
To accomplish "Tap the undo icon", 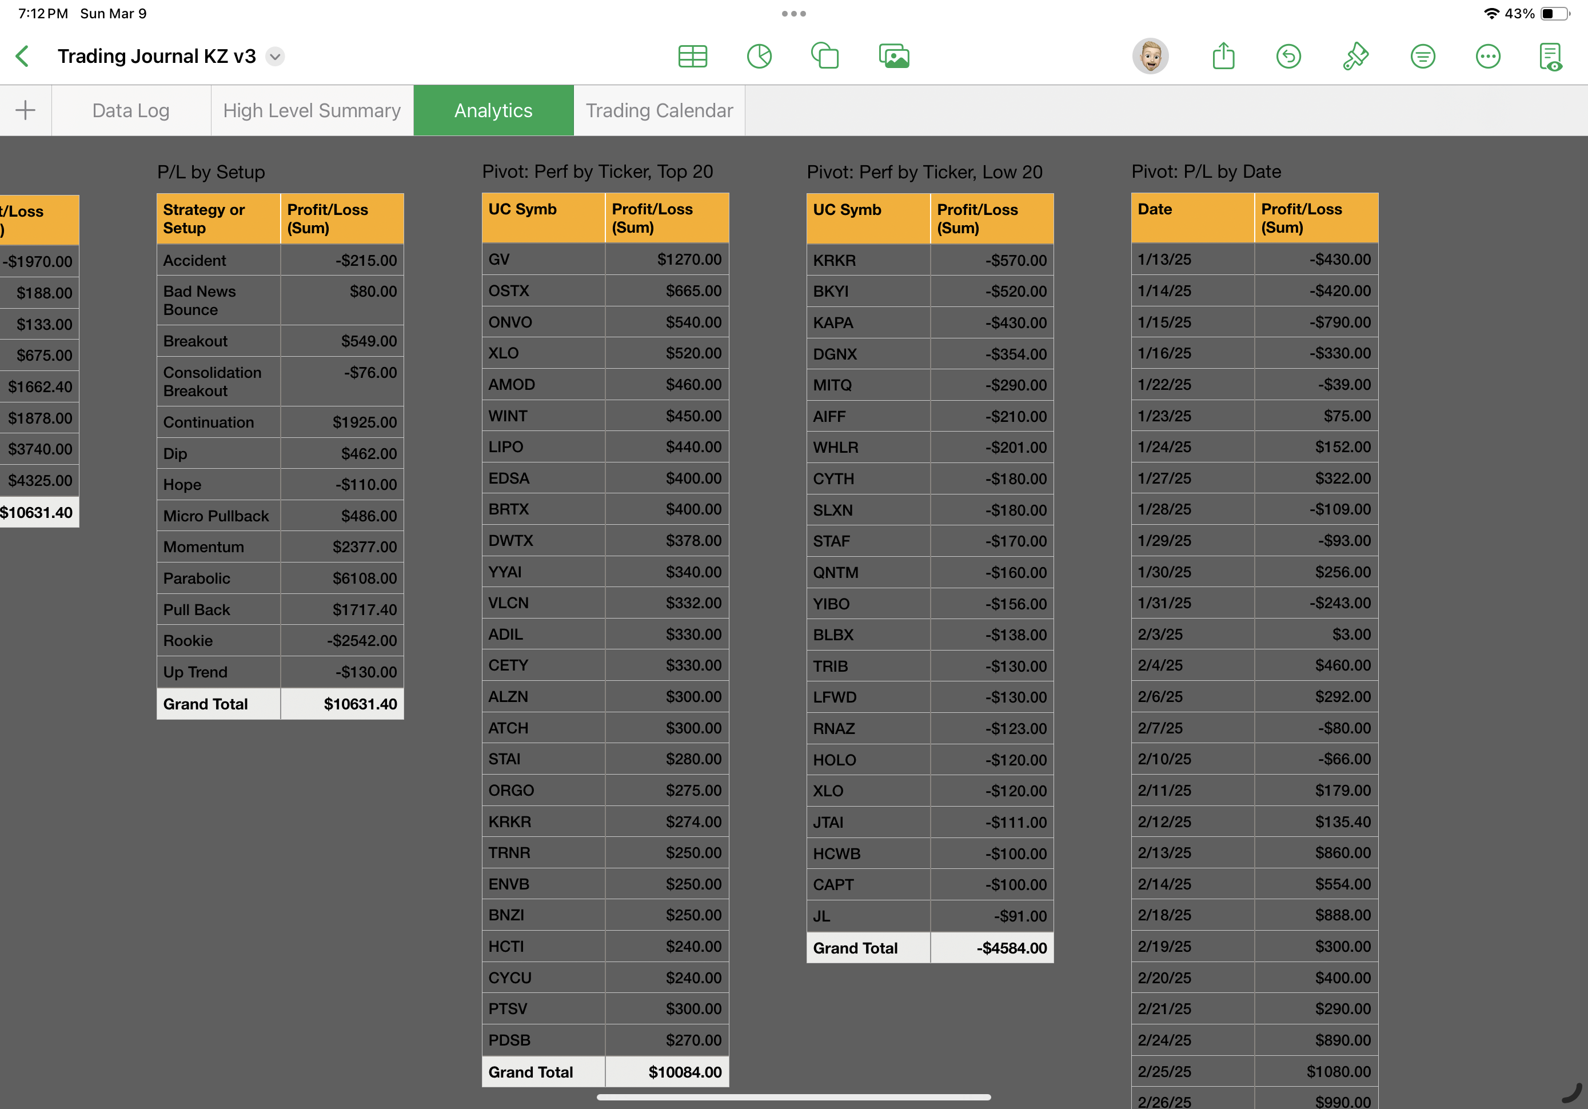I will coord(1288,56).
